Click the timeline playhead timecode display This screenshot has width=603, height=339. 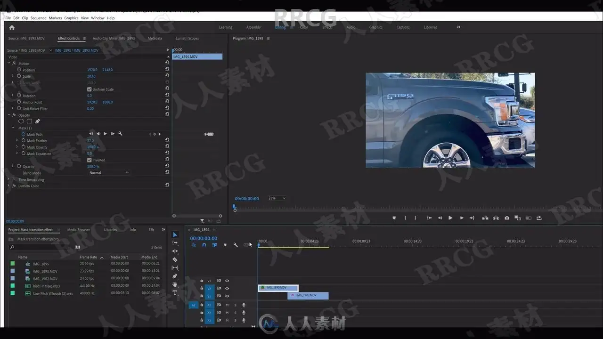click(204, 238)
